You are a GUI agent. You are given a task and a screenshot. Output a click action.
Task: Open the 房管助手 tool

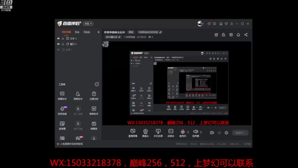pyautogui.click(x=78, y=96)
